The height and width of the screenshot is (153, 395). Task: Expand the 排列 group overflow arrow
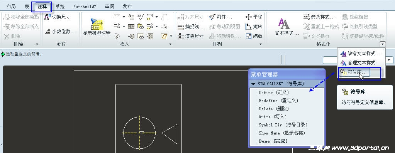261,44
